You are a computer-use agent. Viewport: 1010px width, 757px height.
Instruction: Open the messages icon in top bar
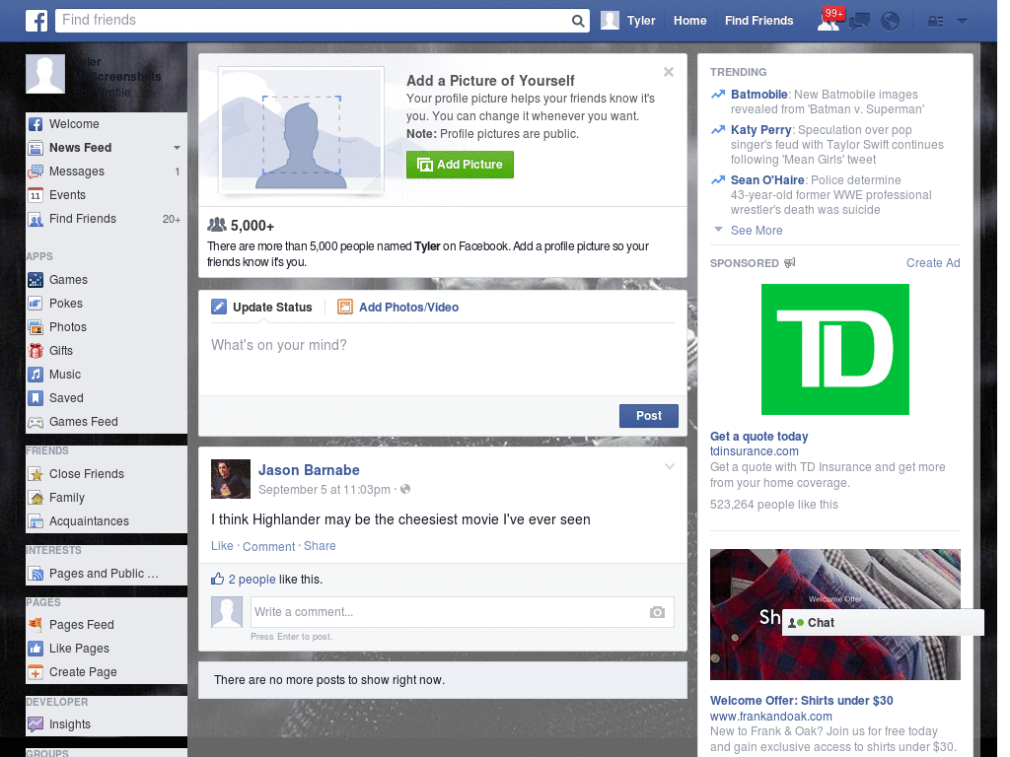[x=859, y=22]
